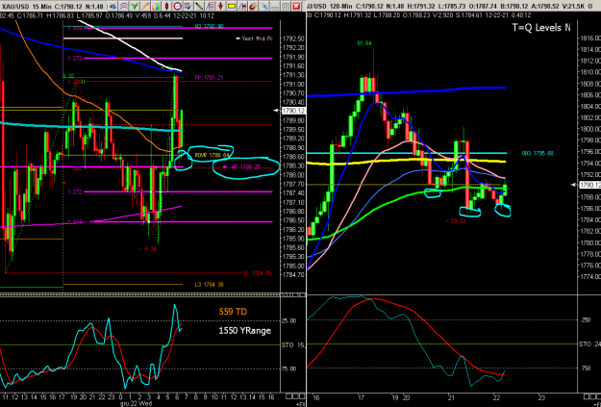The width and height of the screenshot is (601, 407).
Task: Click the 23 date label on 120-Min time axis
Action: [x=541, y=396]
